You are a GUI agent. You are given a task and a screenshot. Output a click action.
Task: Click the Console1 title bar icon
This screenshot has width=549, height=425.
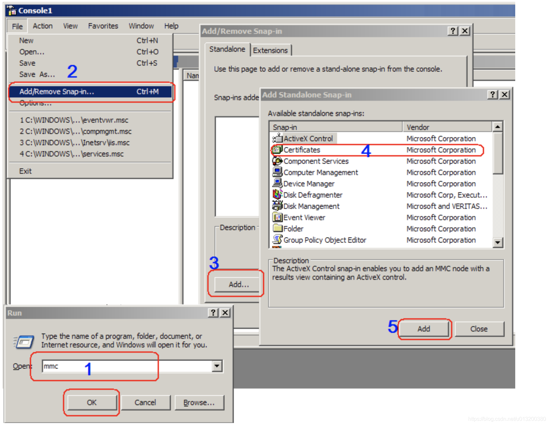12,11
